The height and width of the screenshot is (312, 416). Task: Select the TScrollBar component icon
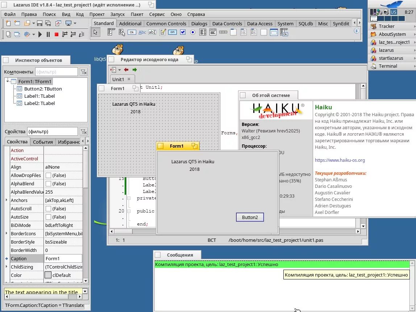[223, 32]
